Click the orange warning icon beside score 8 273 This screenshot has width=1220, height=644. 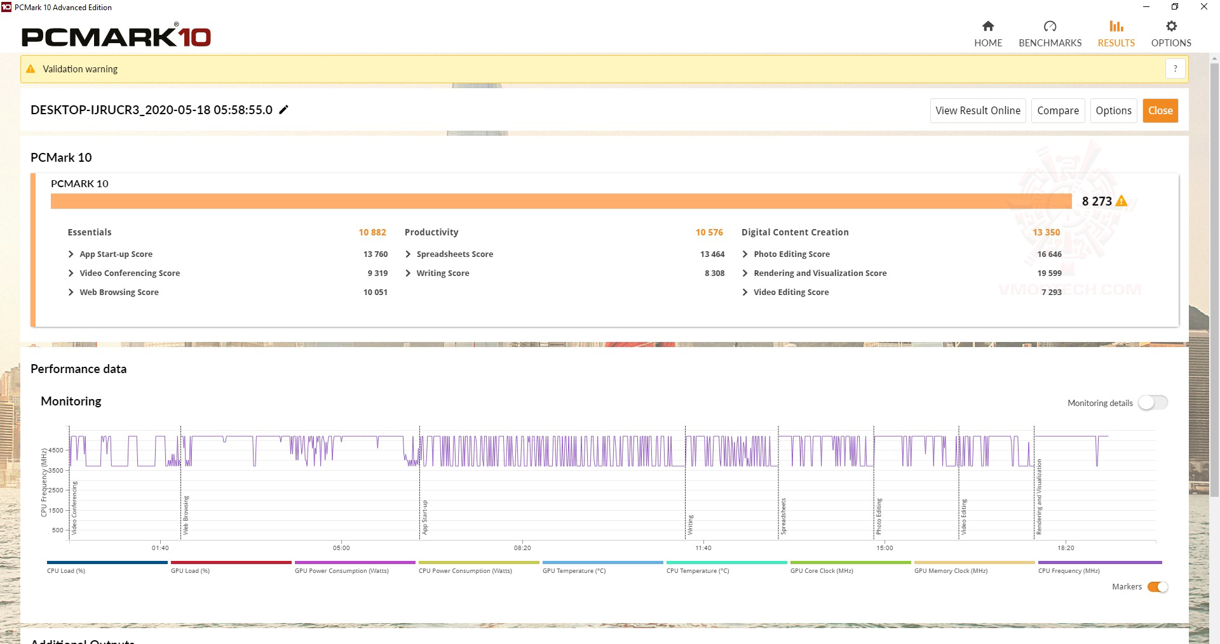pyautogui.click(x=1122, y=201)
